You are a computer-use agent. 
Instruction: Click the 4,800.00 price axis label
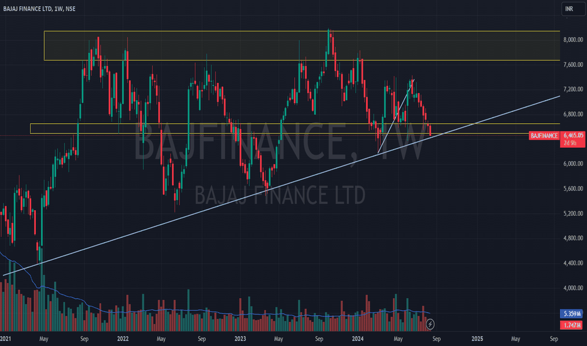[573, 238]
